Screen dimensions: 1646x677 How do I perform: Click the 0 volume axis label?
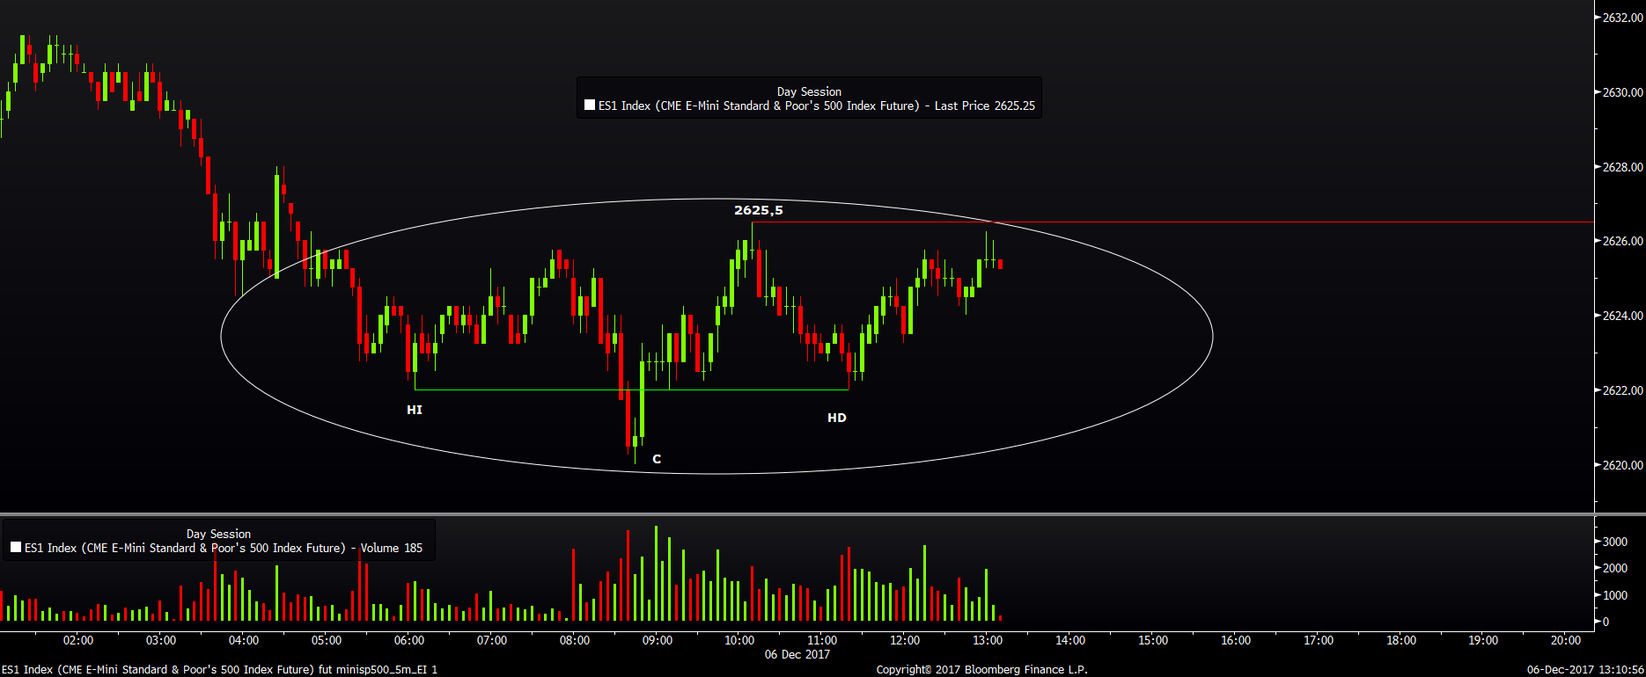click(x=1606, y=622)
